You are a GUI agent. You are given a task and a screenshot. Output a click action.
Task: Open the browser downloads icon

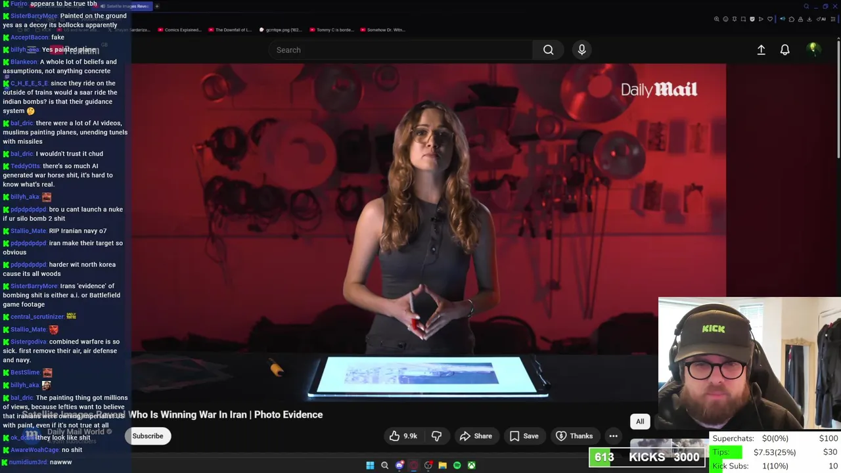pos(809,19)
